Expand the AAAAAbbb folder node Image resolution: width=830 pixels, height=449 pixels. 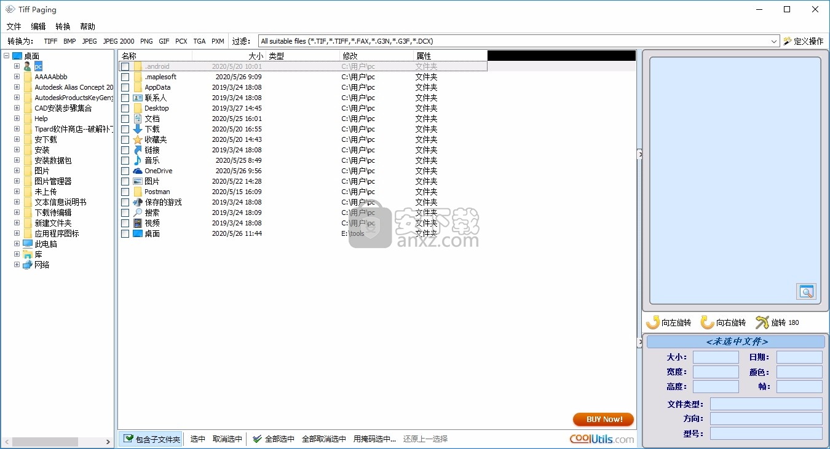(x=17, y=77)
